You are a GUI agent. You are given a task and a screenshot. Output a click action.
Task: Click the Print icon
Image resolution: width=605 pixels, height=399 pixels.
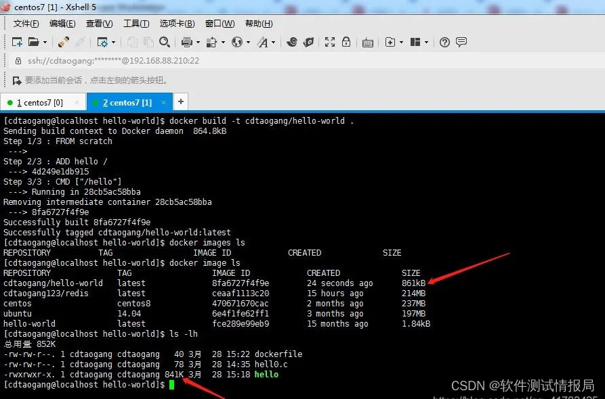click(x=187, y=42)
